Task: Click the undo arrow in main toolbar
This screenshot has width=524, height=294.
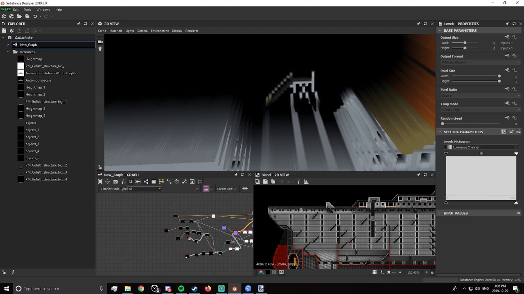Action: (x=35, y=16)
